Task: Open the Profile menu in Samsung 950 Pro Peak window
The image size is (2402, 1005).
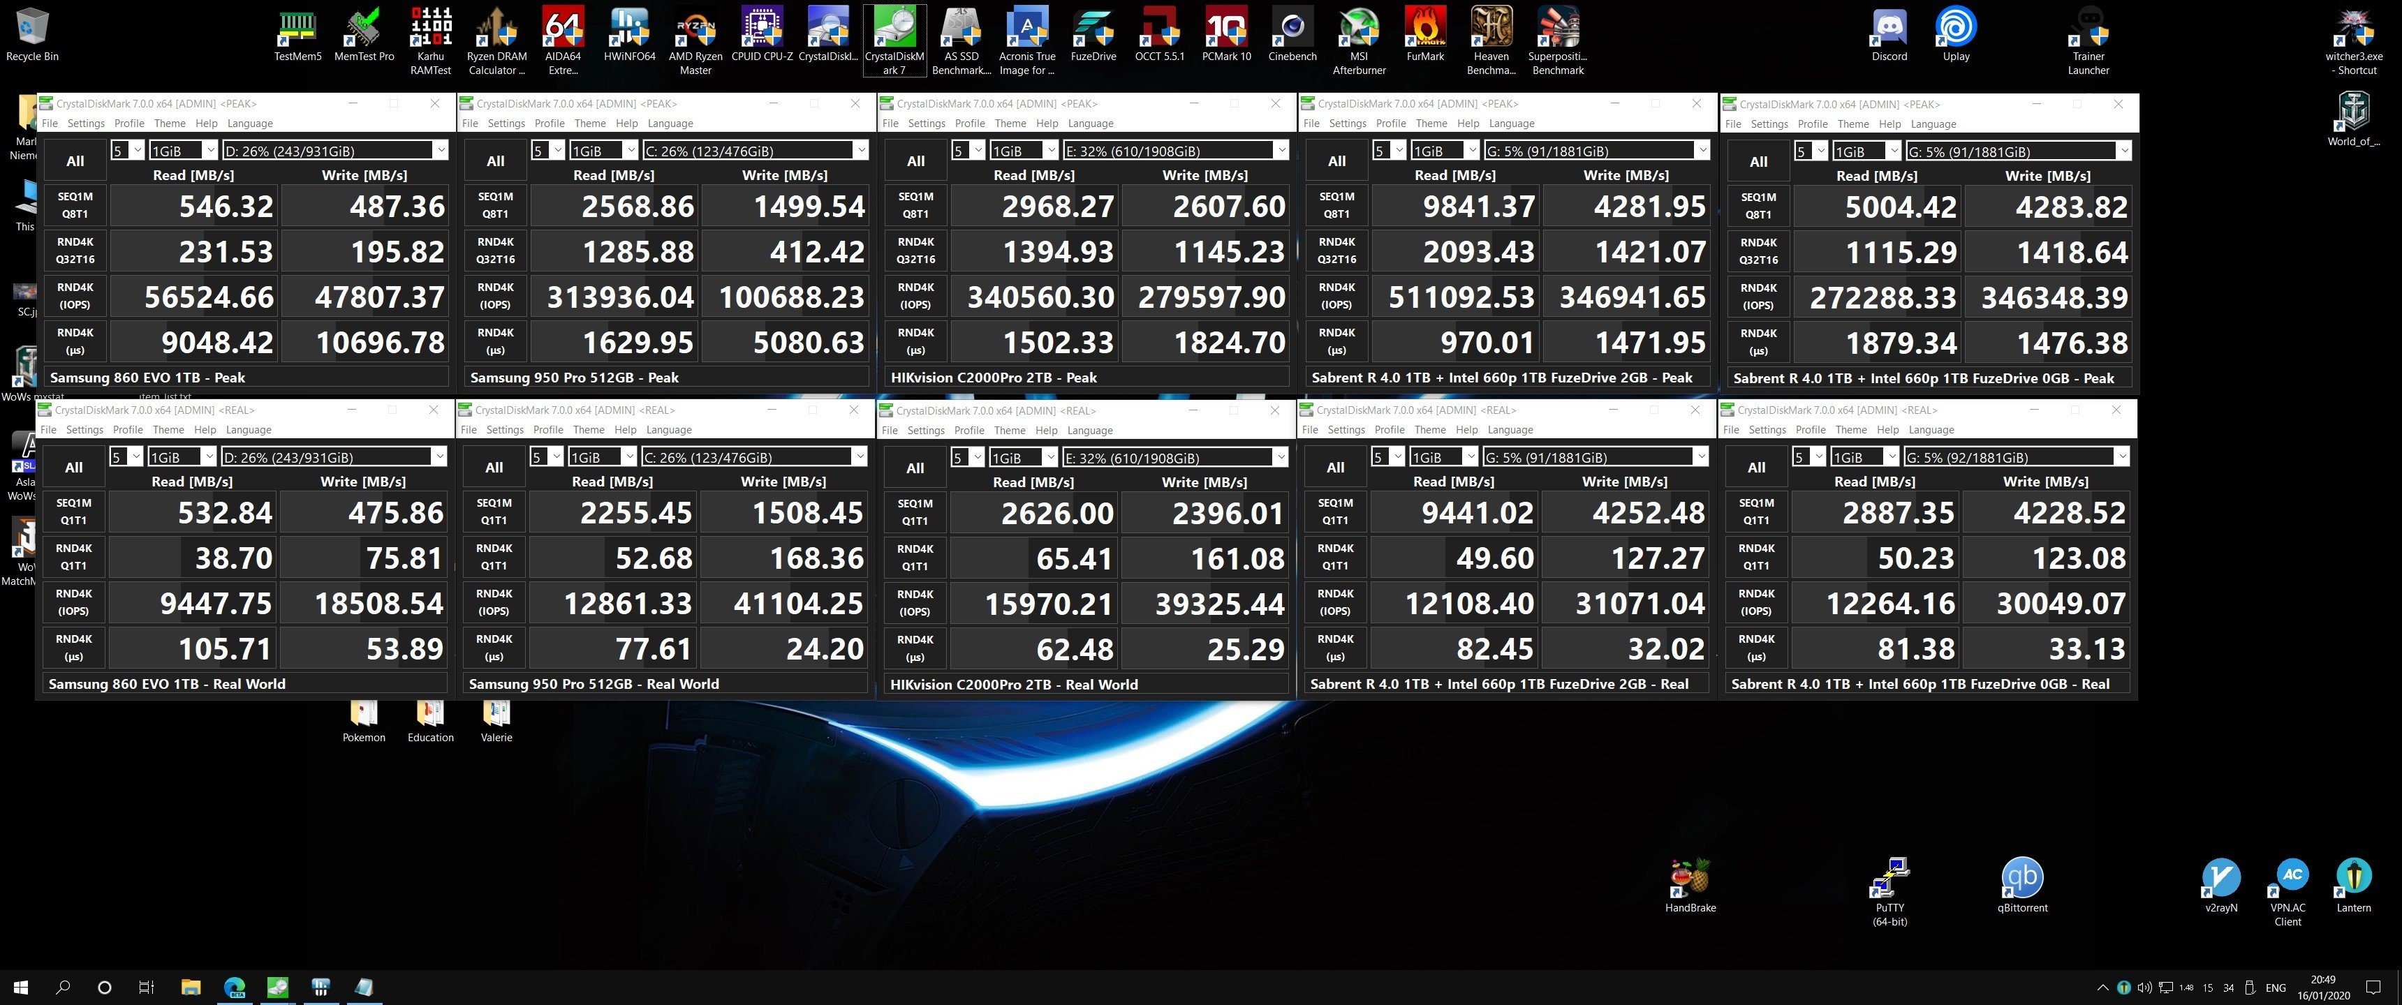Action: (550, 123)
